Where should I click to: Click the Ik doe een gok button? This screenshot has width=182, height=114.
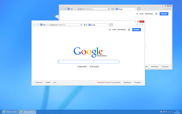coord(94,67)
